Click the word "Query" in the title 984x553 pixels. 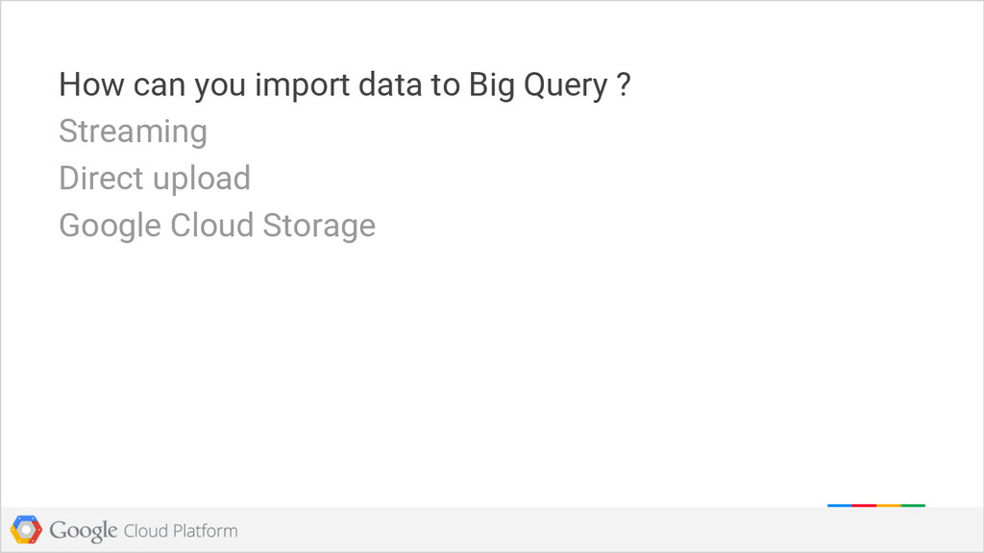click(565, 85)
